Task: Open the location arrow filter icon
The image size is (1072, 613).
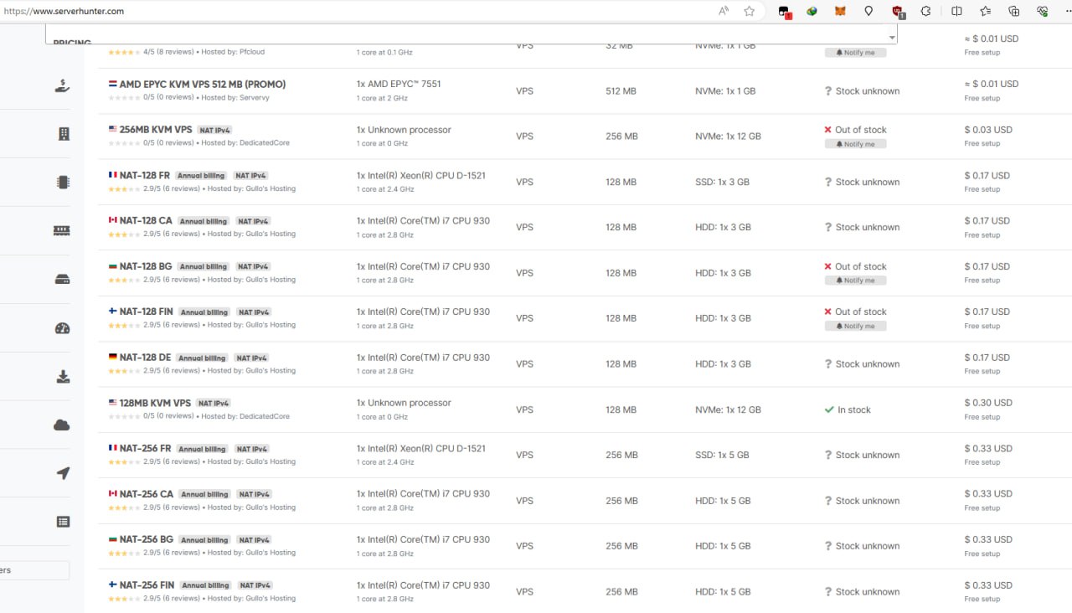Action: 63,474
